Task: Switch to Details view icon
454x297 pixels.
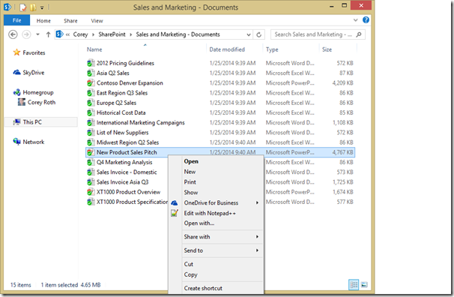Action: pyautogui.click(x=354, y=285)
